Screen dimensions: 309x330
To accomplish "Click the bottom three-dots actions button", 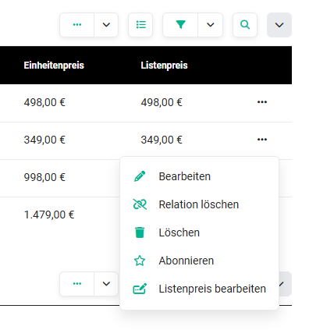I will 77,284.
